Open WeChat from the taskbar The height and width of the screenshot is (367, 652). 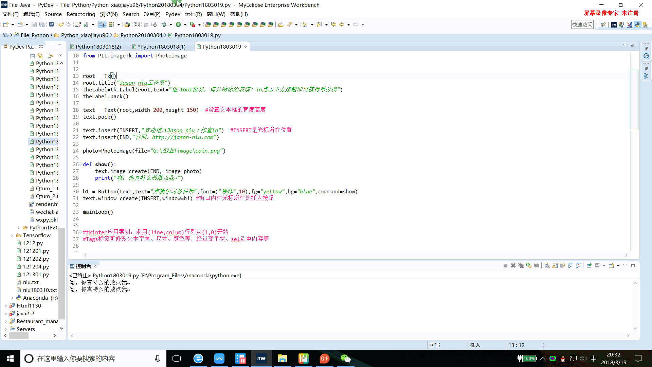pos(345,359)
